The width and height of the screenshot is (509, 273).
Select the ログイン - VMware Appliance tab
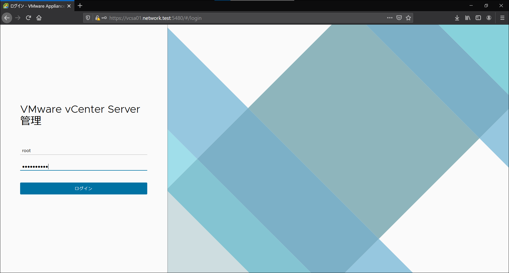[37, 6]
